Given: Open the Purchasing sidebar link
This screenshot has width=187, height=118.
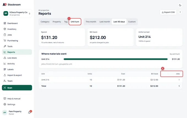Looking at the screenshot, I should 17,41.
